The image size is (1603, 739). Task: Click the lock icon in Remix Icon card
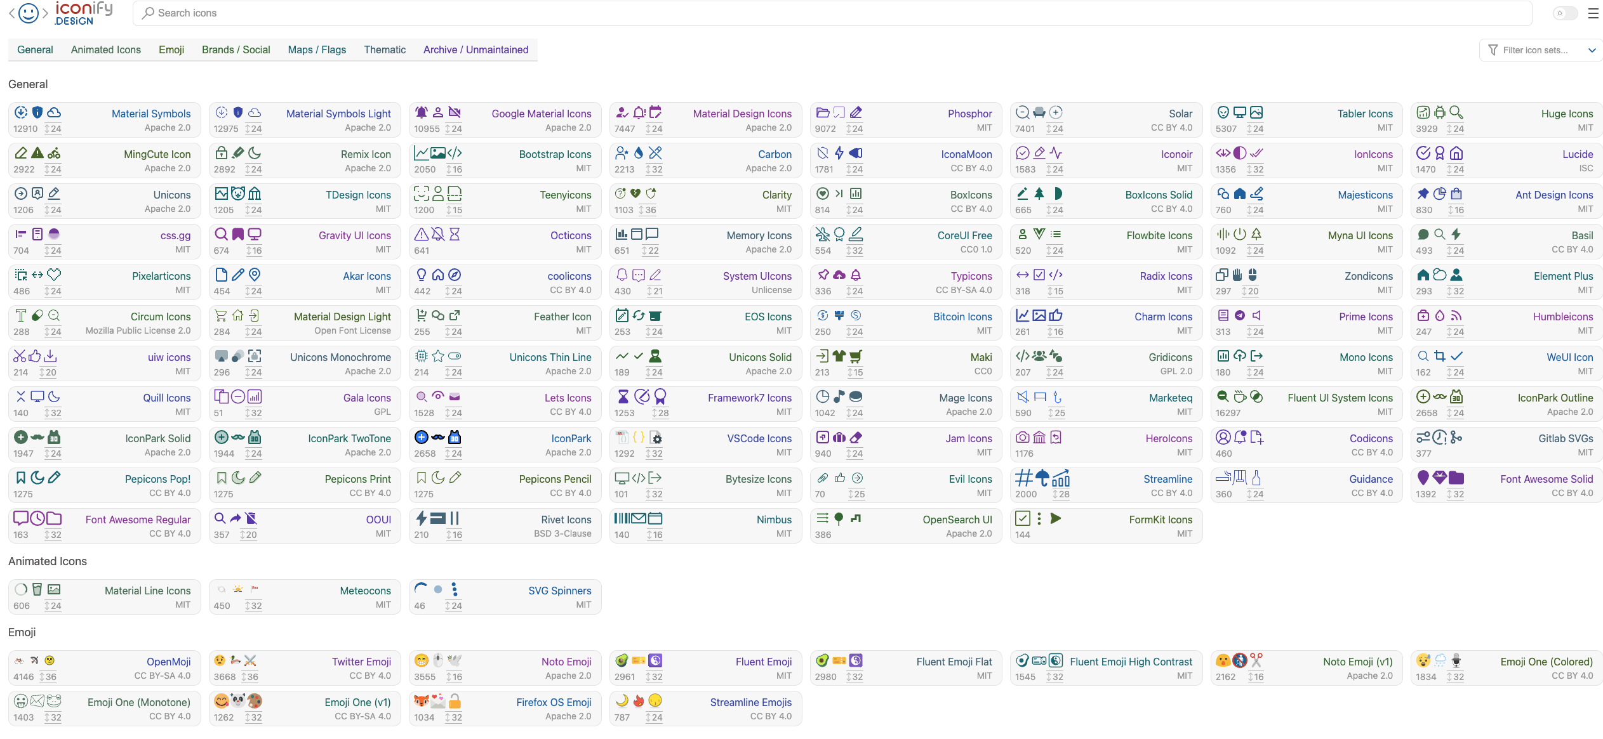(x=222, y=153)
